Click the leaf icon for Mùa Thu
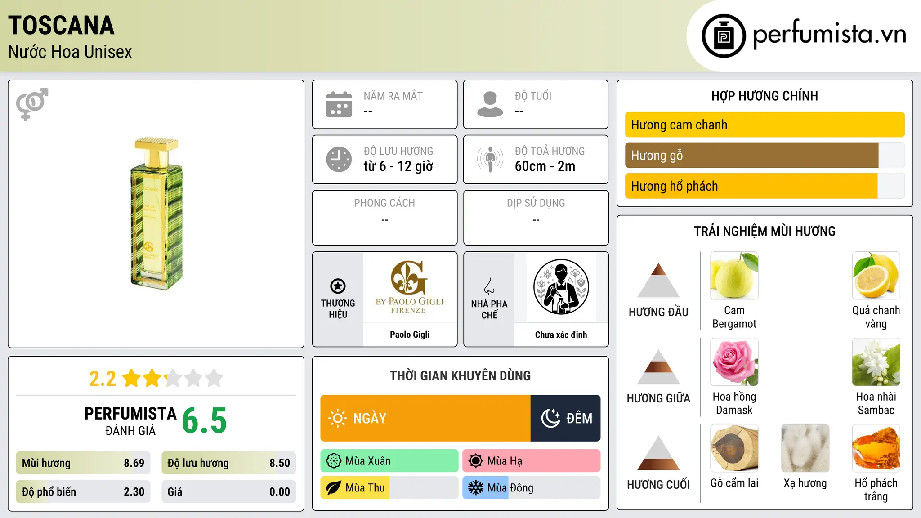Screen dimensions: 921x518 click(x=334, y=488)
